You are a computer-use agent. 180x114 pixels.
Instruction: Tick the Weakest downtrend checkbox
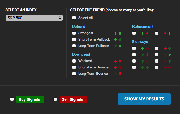tap(74, 61)
